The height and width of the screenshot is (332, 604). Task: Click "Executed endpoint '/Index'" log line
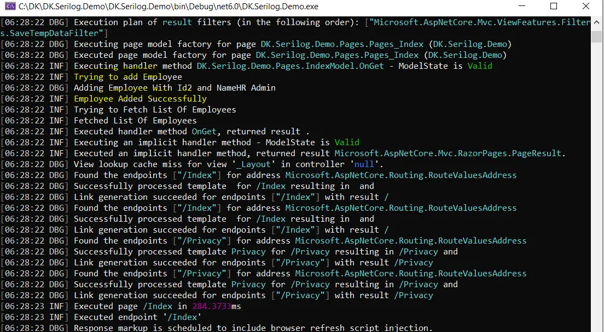(138, 317)
